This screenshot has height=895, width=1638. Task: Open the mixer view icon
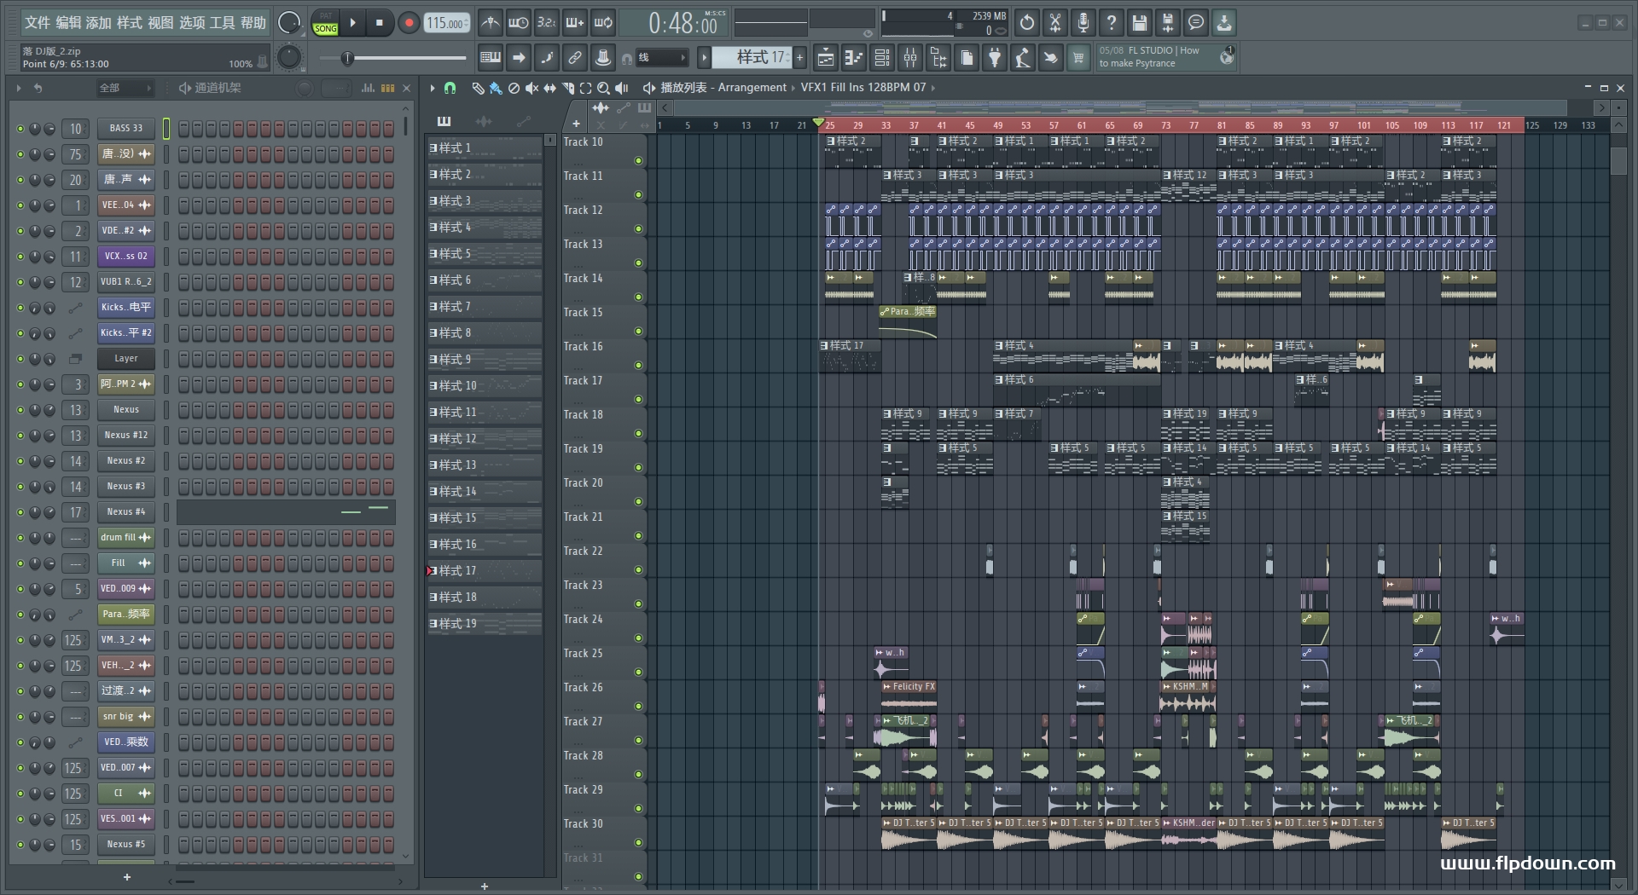coord(910,58)
